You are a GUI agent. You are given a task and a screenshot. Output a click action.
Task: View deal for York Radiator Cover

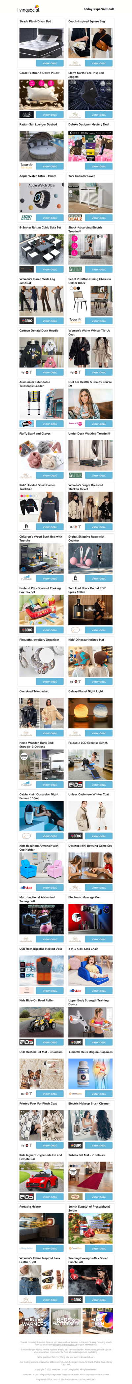click(x=98, y=217)
